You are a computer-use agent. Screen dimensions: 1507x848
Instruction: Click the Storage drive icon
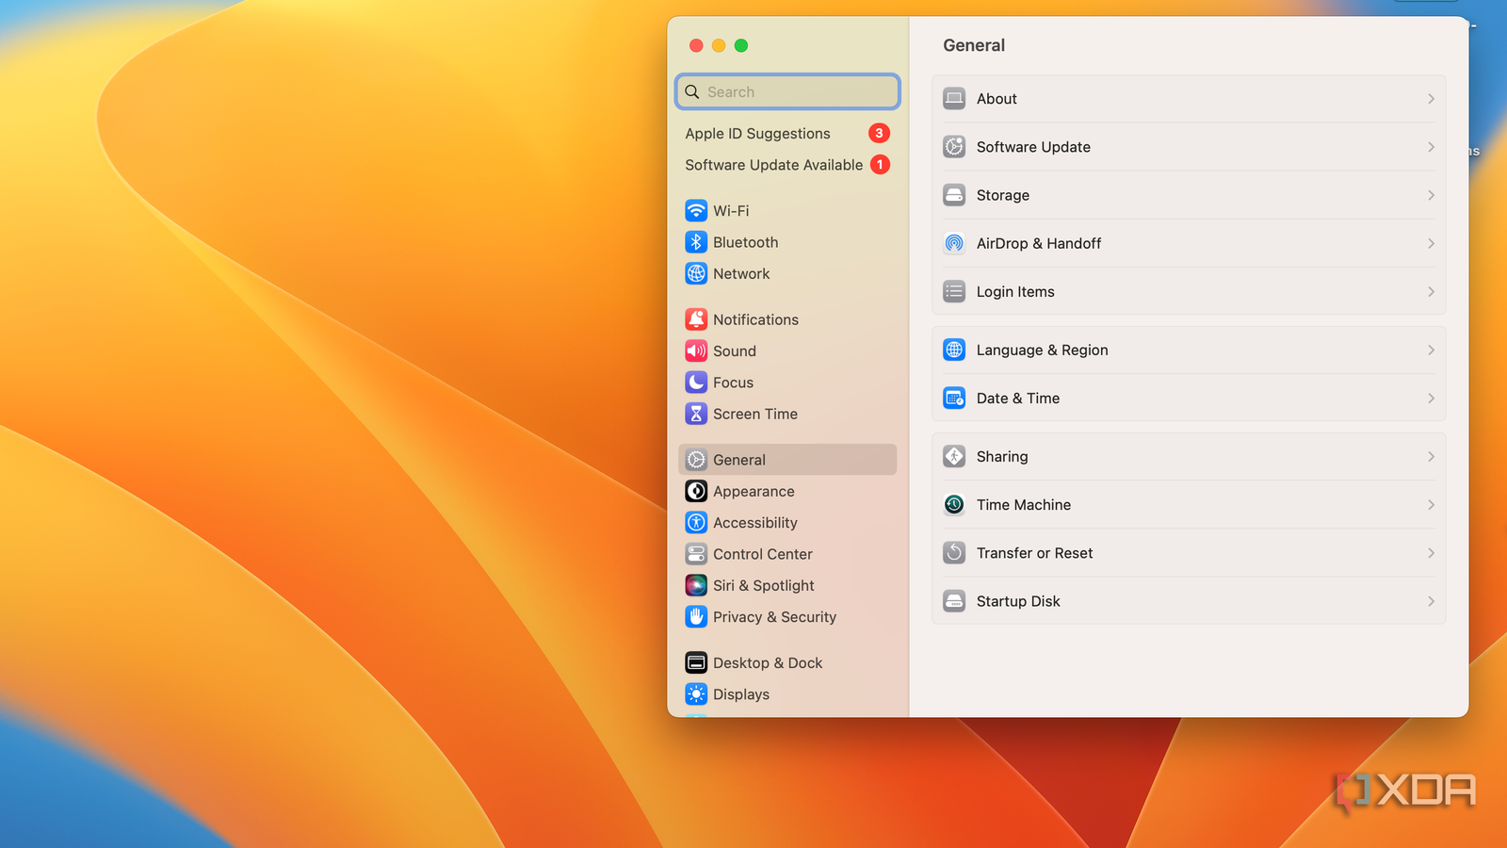coord(954,195)
